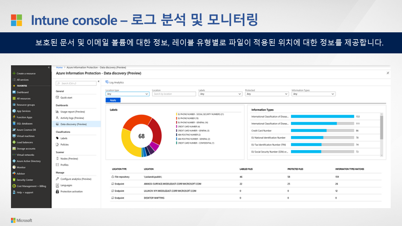Click the EU National Identification Number bar
402x226 pixels.
[x=323, y=137]
